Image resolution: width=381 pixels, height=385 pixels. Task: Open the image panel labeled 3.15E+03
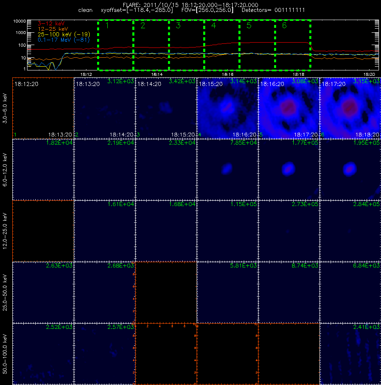click(350, 108)
